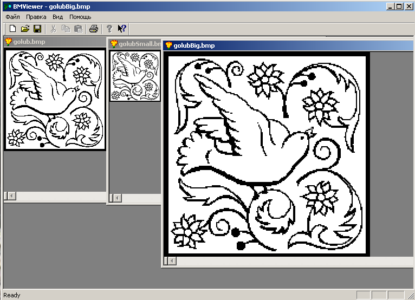Click the horizontal scrollbar track in golub.bmp

61,196
